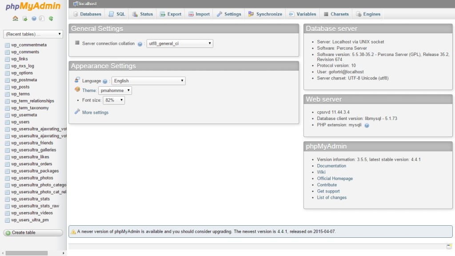
Task: Open the document page icon under the logo
Action: pos(42,19)
